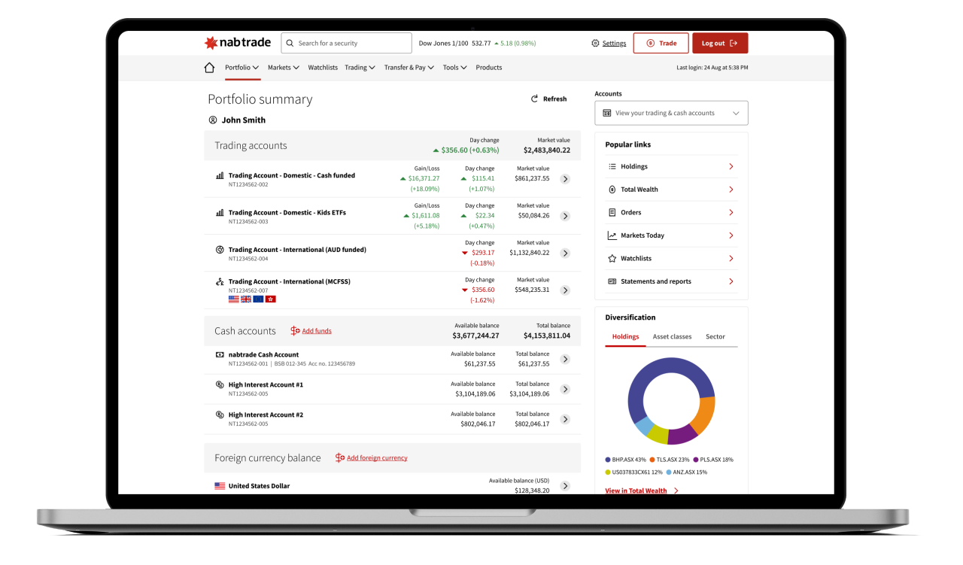The height and width of the screenshot is (565, 963).
Task: Click the High Interest Account #2 icon
Action: pos(220,415)
